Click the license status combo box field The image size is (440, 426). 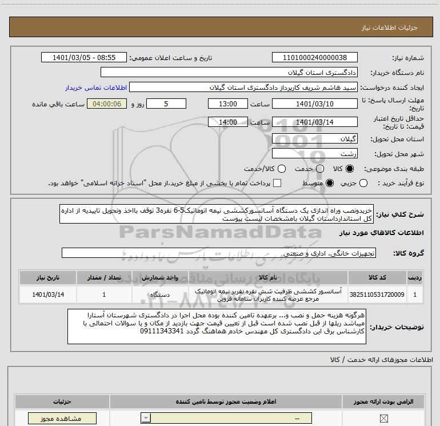pyautogui.click(x=226, y=418)
